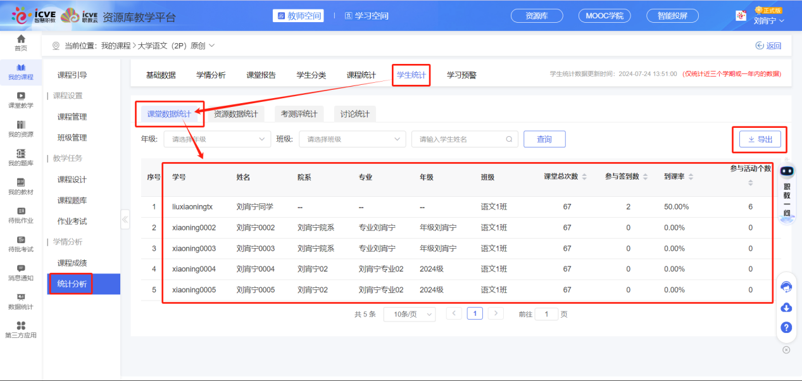Open 第三方应用 apps icon
The height and width of the screenshot is (381, 802).
pyautogui.click(x=21, y=329)
